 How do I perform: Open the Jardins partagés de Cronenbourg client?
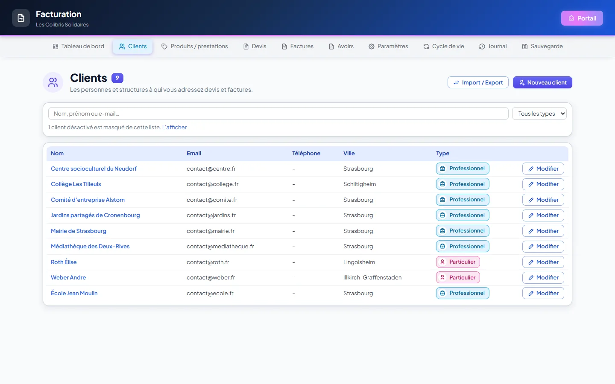pyautogui.click(x=95, y=215)
